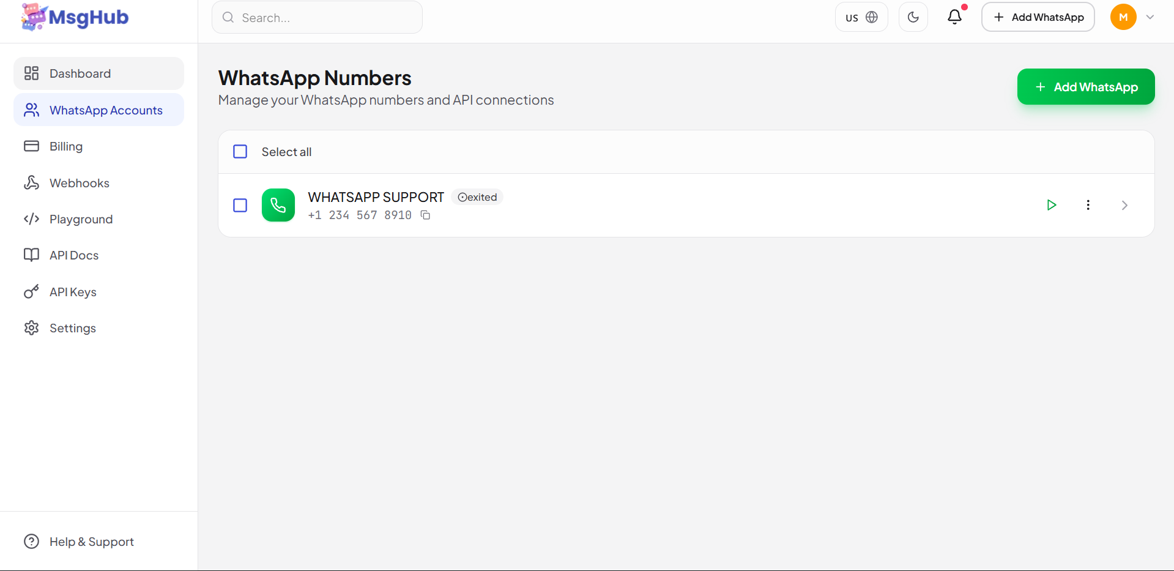Open account details with right chevron

point(1124,205)
